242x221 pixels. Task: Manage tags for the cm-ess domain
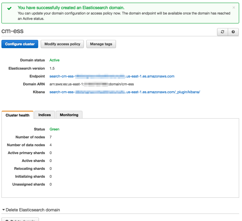click(x=101, y=44)
